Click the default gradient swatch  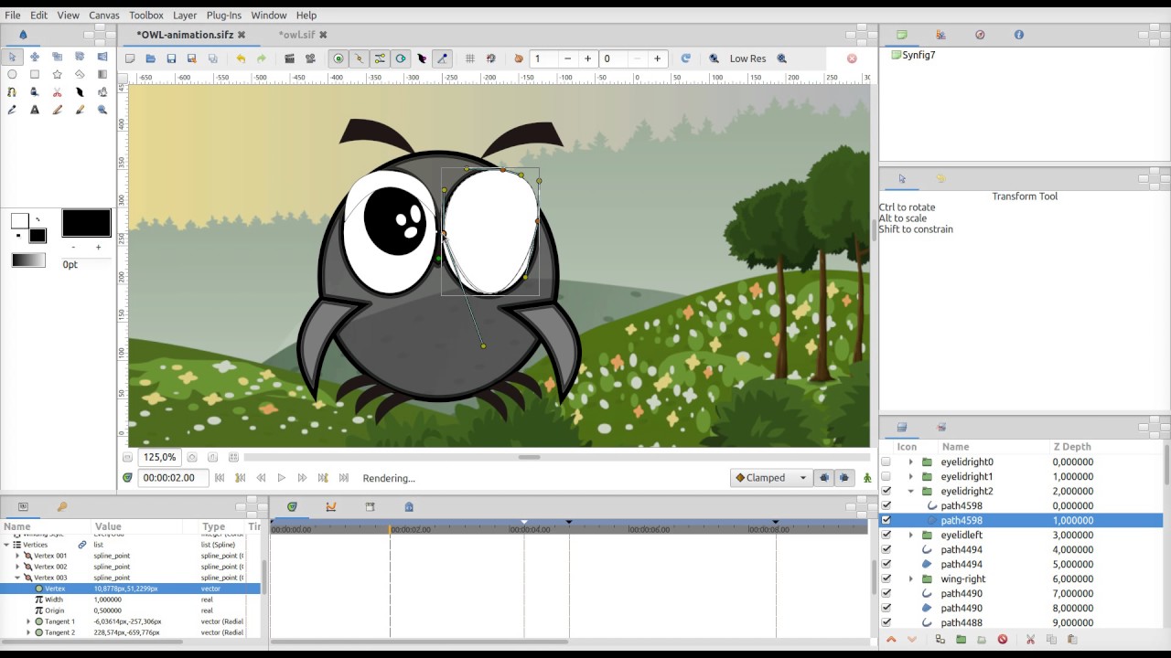[28, 260]
